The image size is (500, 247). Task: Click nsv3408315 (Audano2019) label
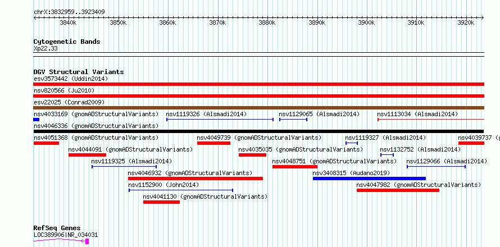(x=351, y=173)
